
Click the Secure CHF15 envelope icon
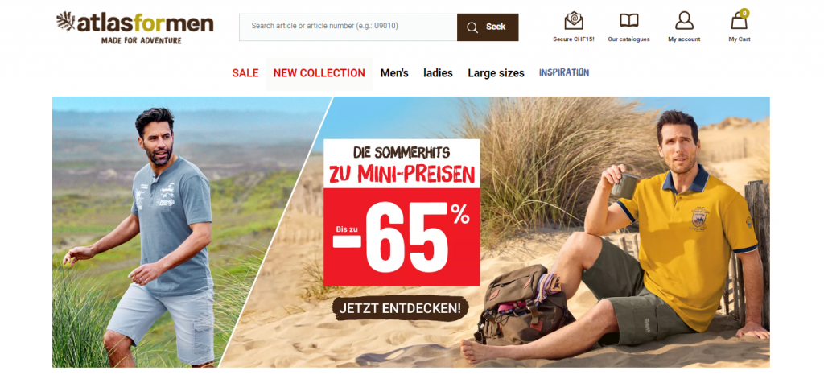pos(573,20)
